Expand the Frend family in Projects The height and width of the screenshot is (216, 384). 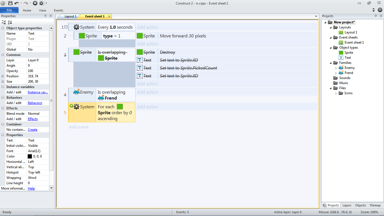tap(336, 73)
